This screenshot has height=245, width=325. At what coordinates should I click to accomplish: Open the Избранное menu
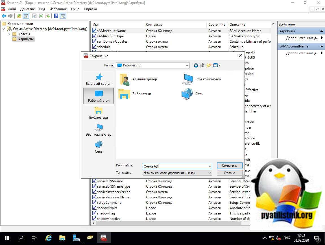[x=58, y=9]
